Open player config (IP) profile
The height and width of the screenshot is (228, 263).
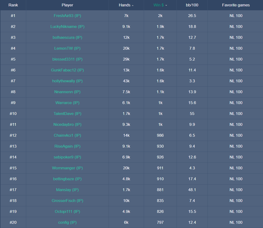point(67,222)
